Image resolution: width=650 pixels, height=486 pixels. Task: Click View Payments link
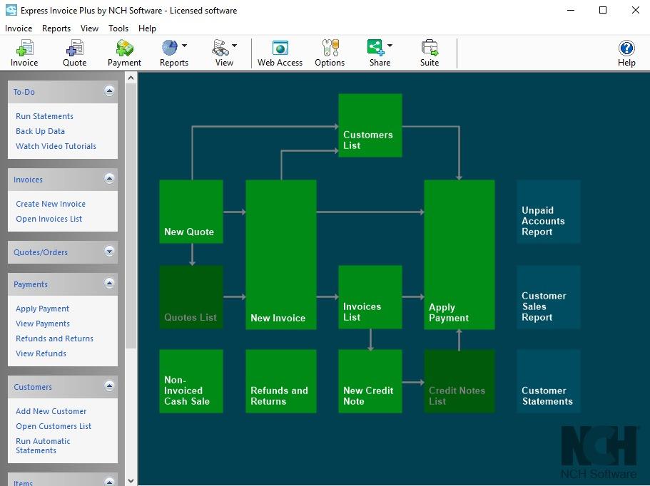point(43,324)
